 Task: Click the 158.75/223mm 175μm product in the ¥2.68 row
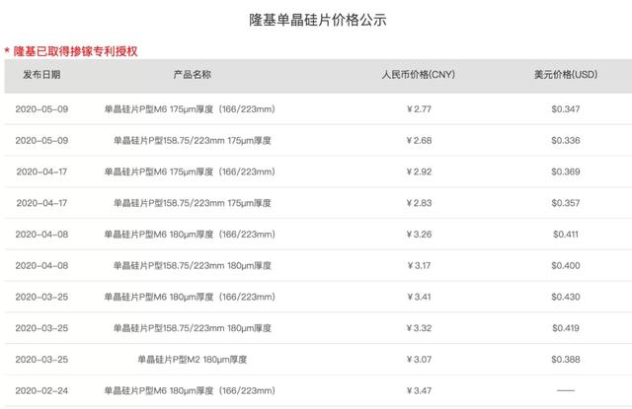(192, 140)
